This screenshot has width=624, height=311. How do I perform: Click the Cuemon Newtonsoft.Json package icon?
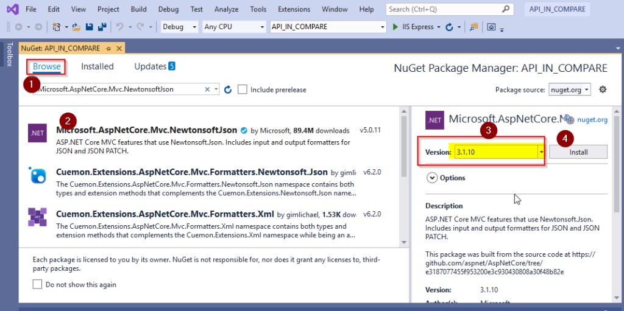tap(37, 175)
